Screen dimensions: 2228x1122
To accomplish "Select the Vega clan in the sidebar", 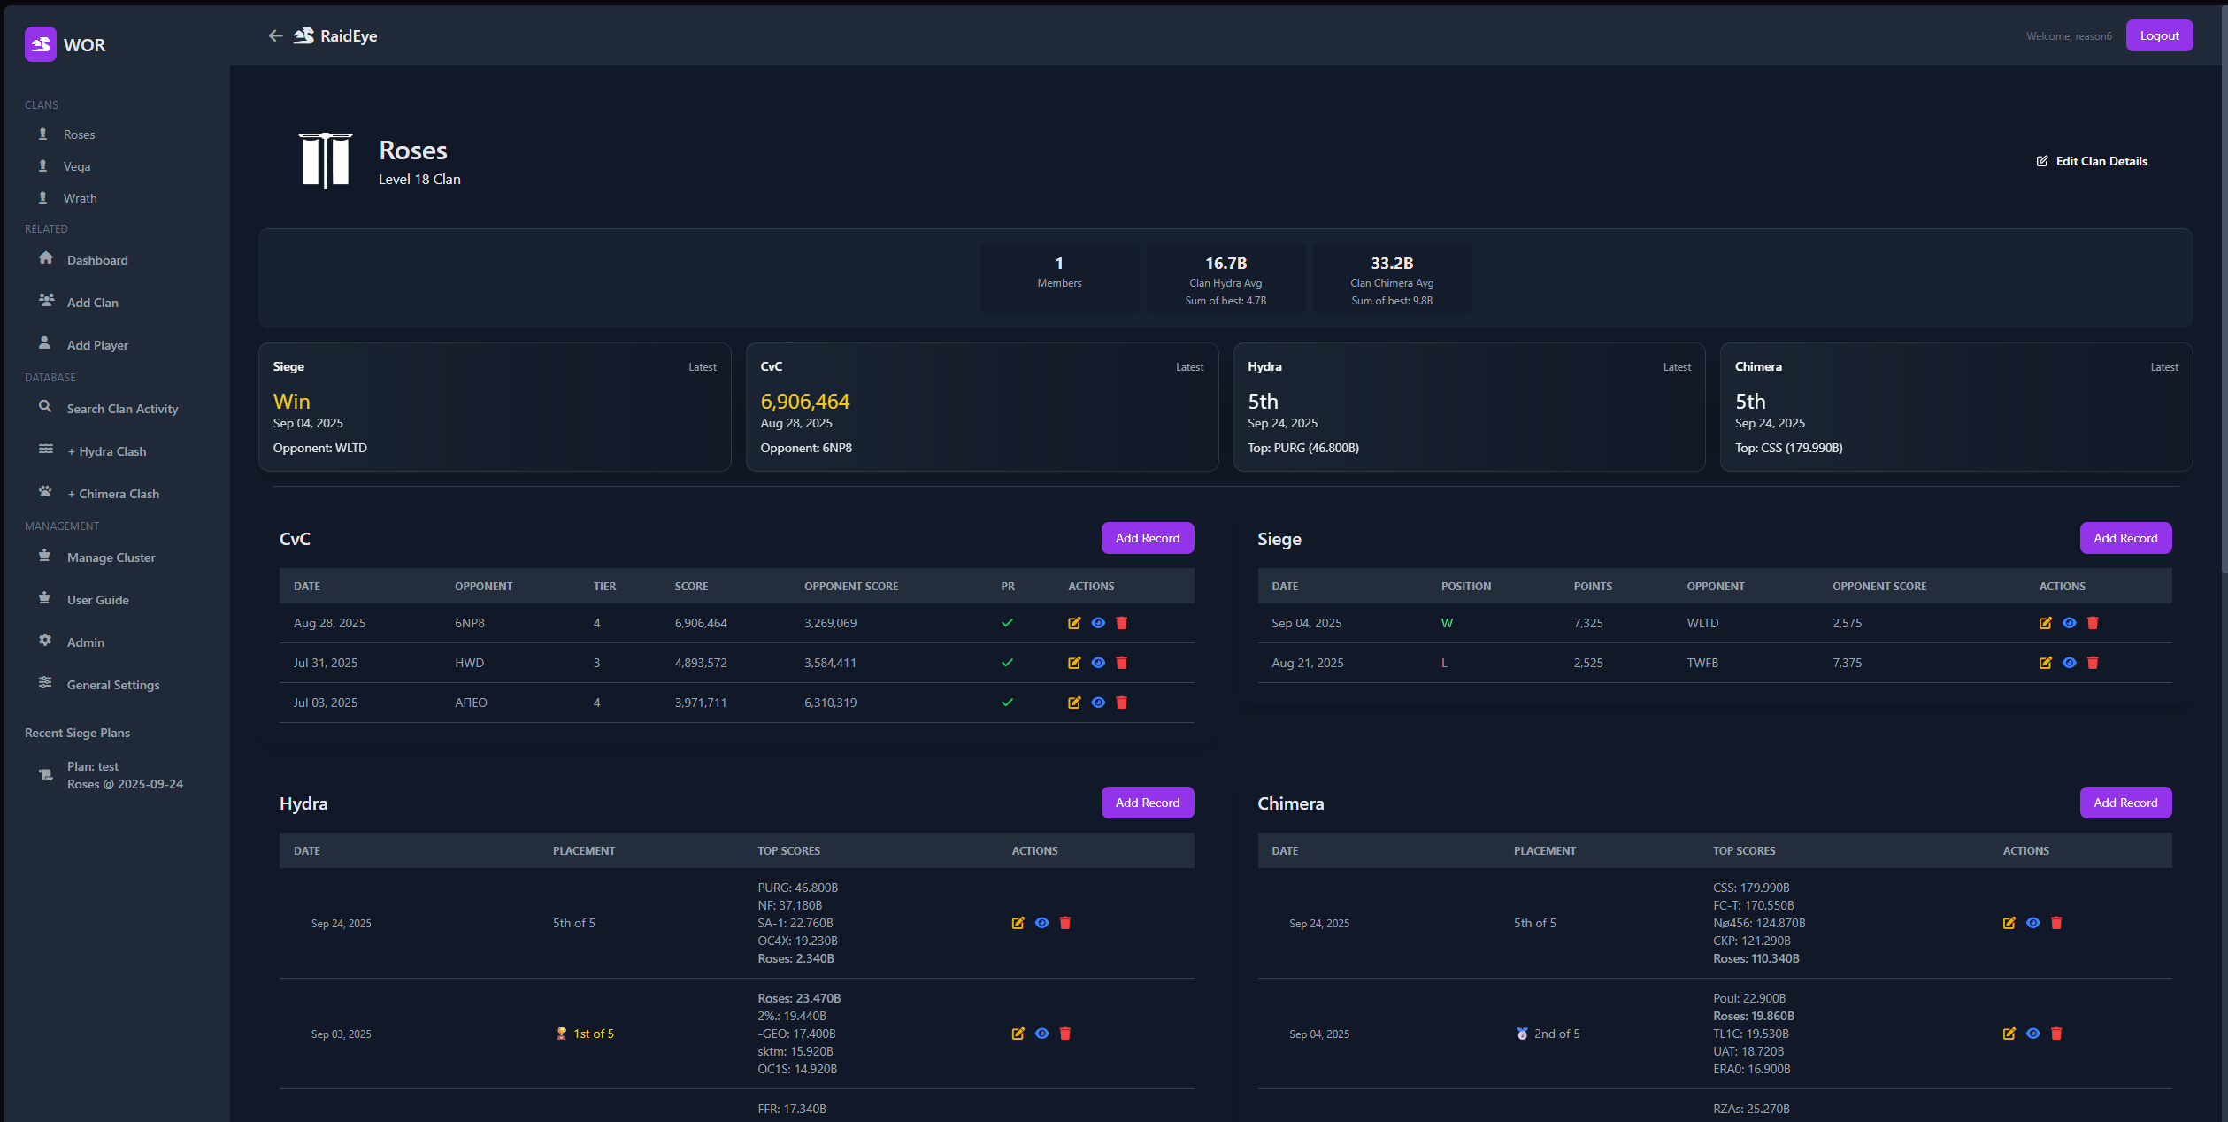I will pos(77,165).
